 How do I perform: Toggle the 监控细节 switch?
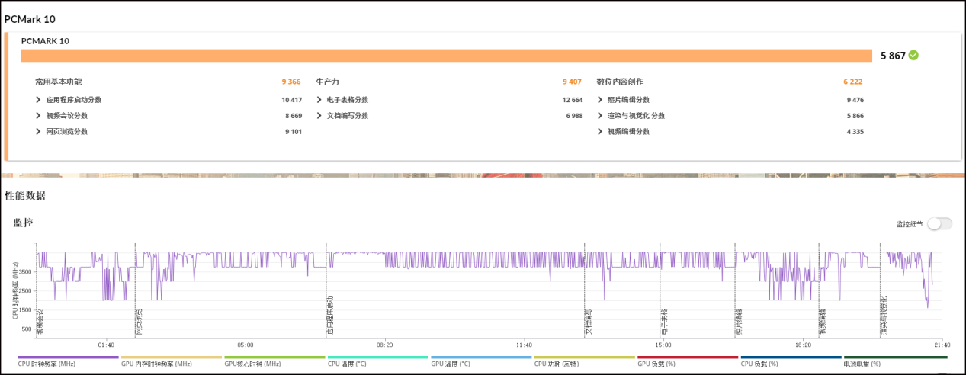(939, 224)
